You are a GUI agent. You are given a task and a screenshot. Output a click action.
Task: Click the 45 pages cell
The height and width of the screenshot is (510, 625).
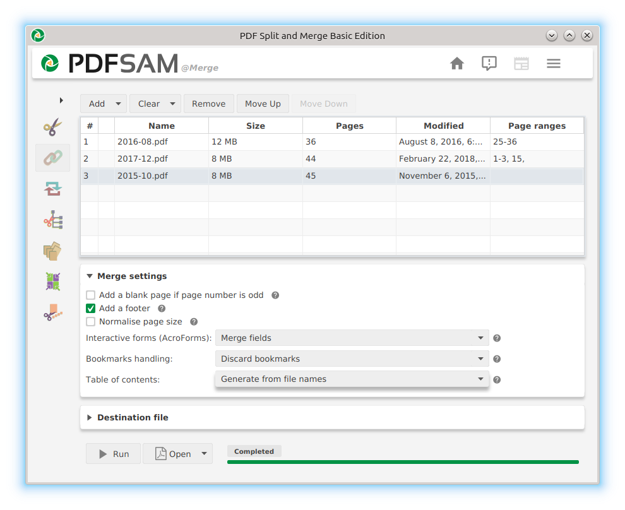[x=350, y=175]
